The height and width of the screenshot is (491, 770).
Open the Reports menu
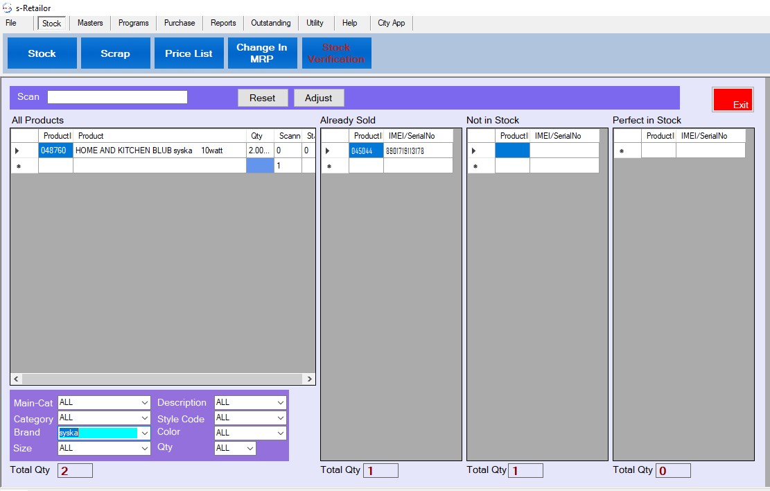tap(223, 23)
